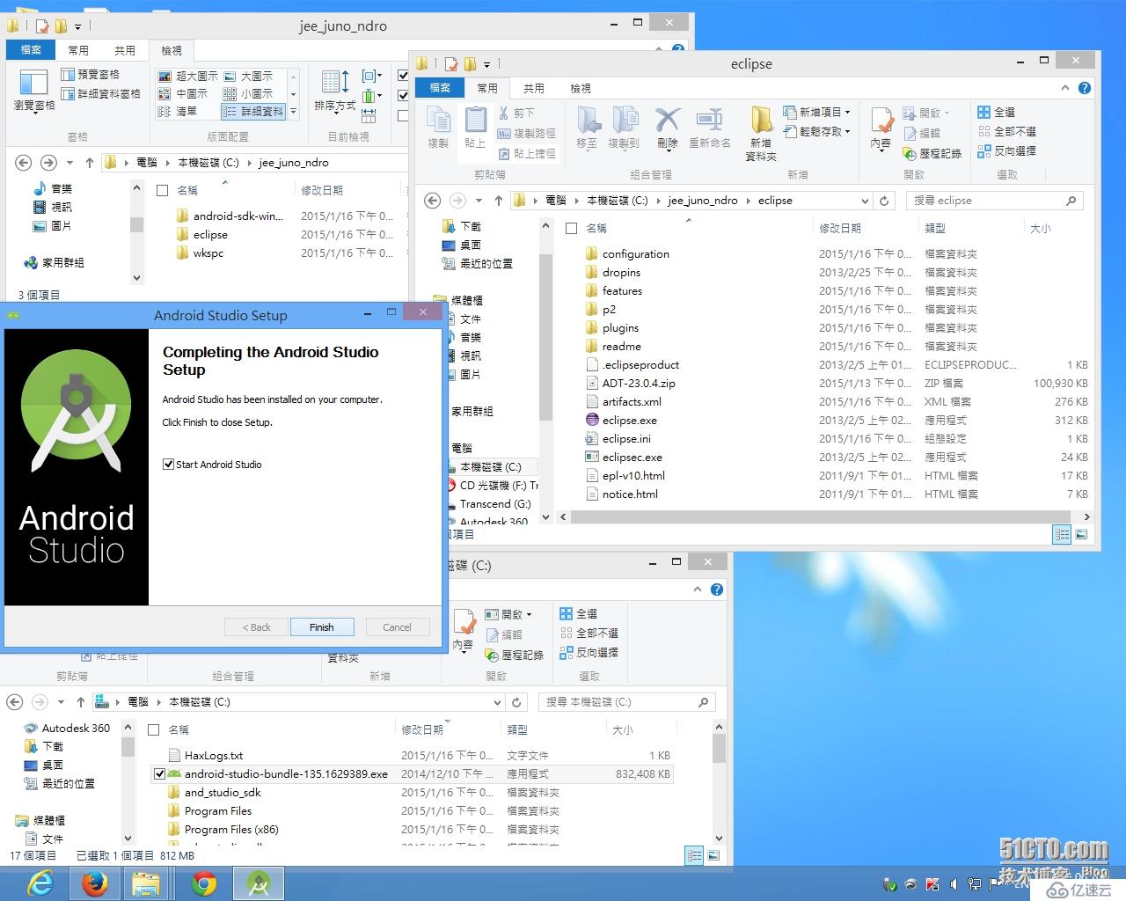Click the back arrow in eclipse window
This screenshot has width=1126, height=901.
pos(433,201)
